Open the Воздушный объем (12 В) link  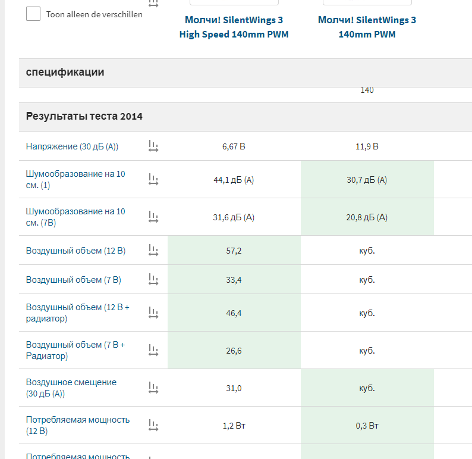(75, 251)
